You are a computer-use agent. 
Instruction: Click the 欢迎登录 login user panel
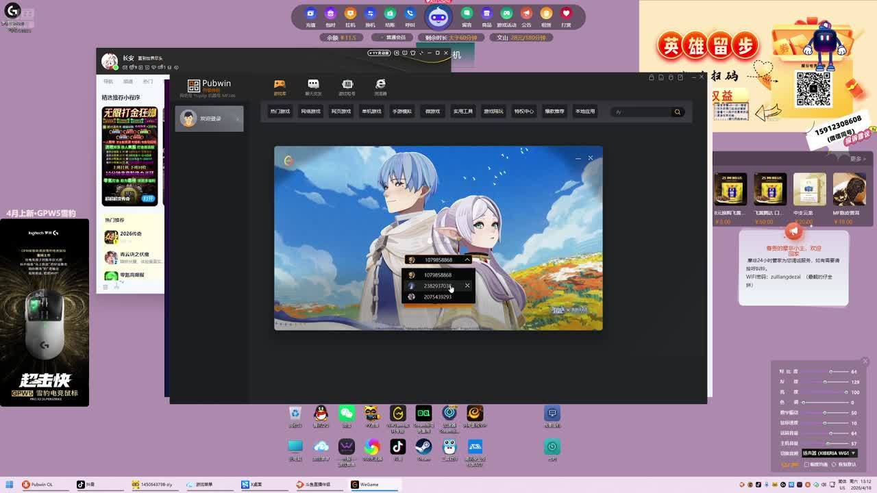click(209, 119)
